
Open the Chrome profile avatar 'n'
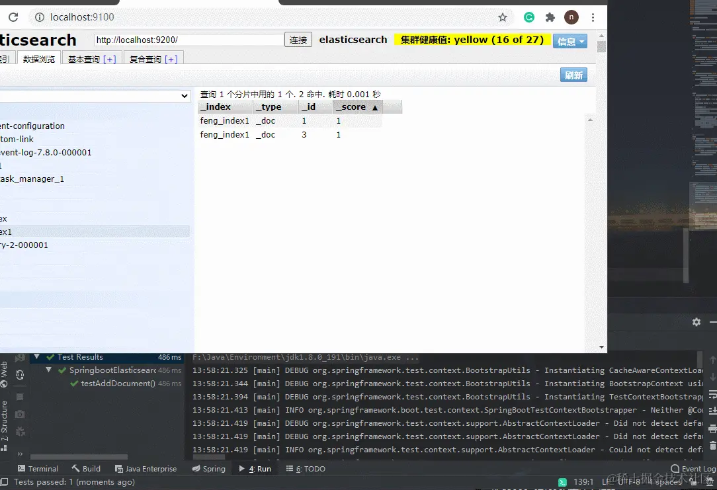coord(571,17)
